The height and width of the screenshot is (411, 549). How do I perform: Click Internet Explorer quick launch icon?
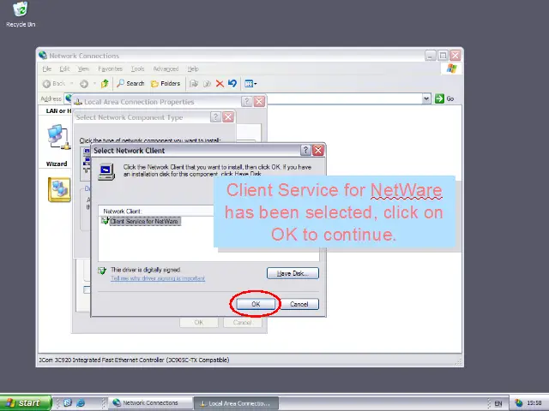tap(81, 403)
